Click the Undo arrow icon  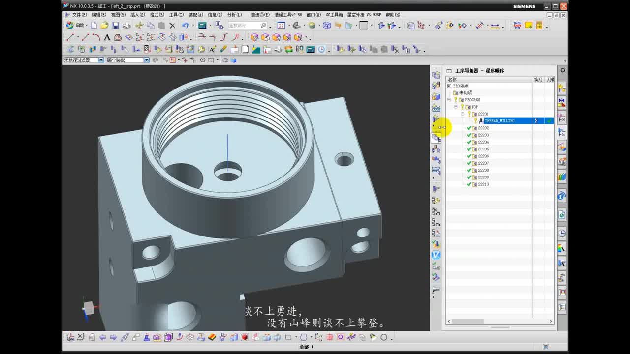tap(185, 25)
